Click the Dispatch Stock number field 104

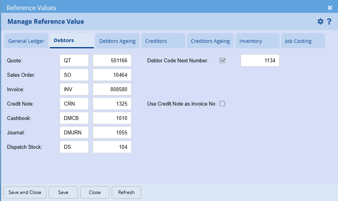112,147
